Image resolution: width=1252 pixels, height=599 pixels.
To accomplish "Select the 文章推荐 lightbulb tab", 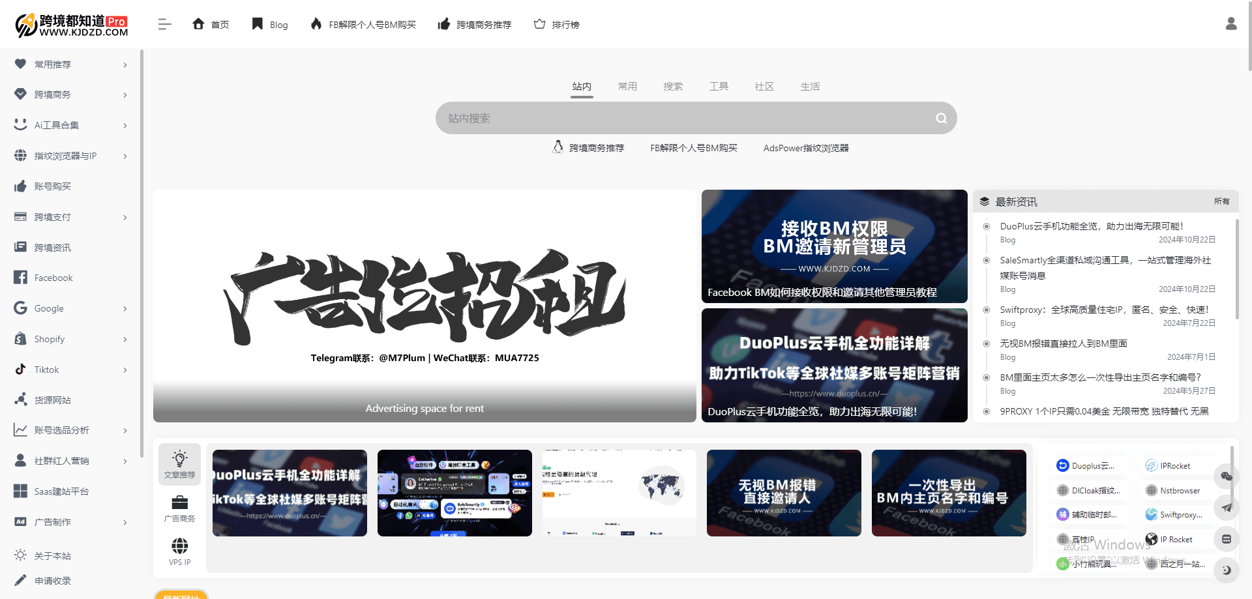I will [x=180, y=464].
